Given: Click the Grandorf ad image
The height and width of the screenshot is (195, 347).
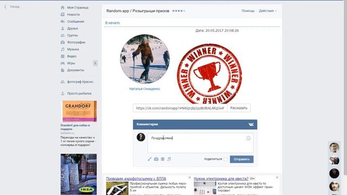Looking at the screenshot, I should tap(80, 111).
